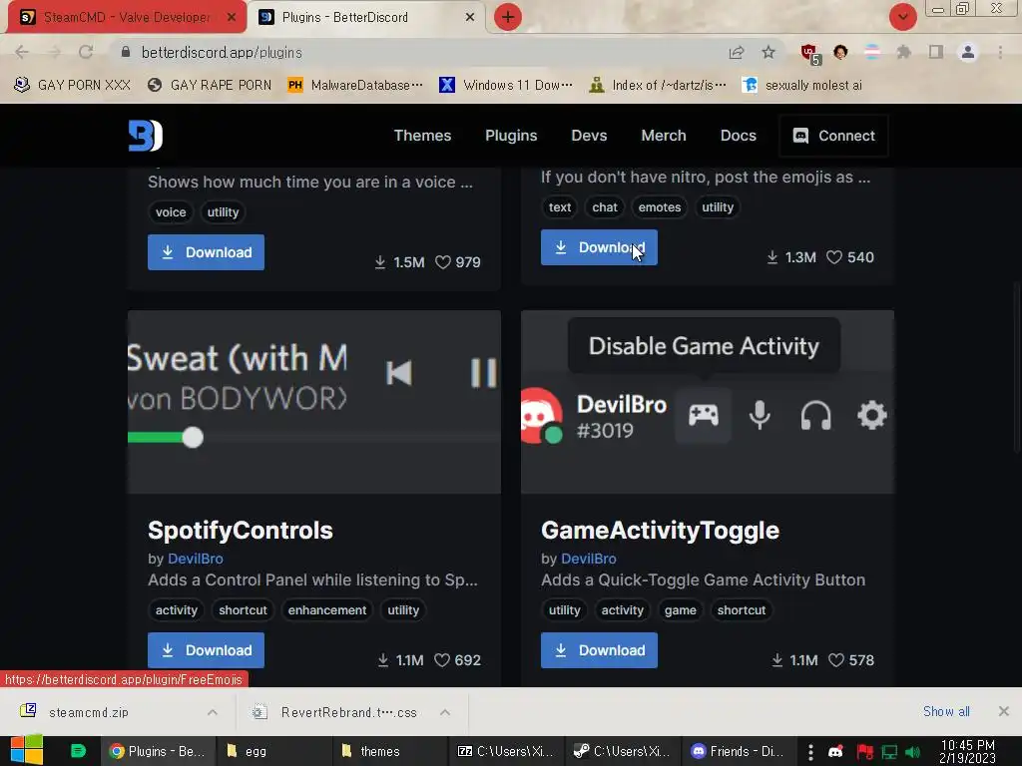The image size is (1022, 766).
Task: Click the heart icon with 979 likes
Action: click(443, 262)
